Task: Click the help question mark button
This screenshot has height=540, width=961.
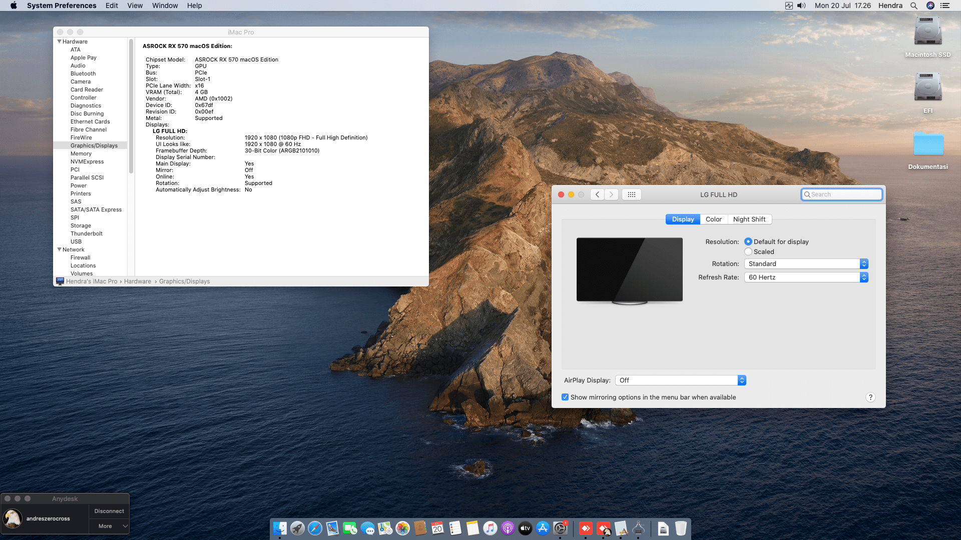Action: 870,397
